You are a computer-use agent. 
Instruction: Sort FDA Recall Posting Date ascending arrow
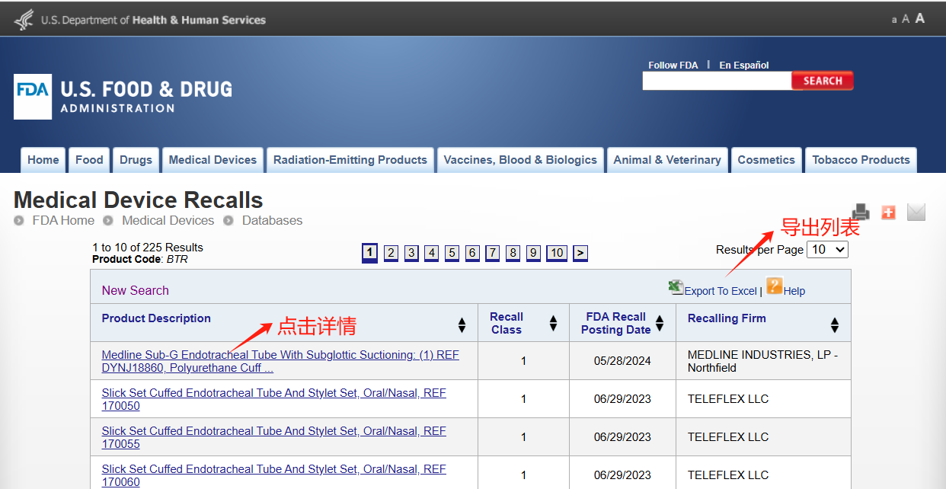pos(660,320)
